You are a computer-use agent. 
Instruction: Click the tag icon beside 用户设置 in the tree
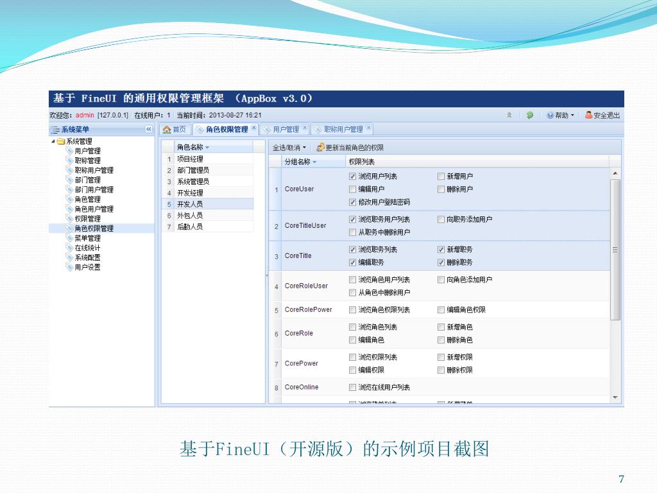point(69,267)
